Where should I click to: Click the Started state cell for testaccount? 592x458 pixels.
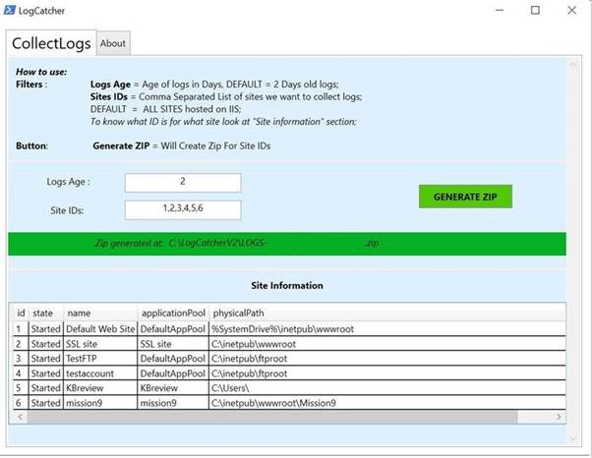[x=45, y=373]
